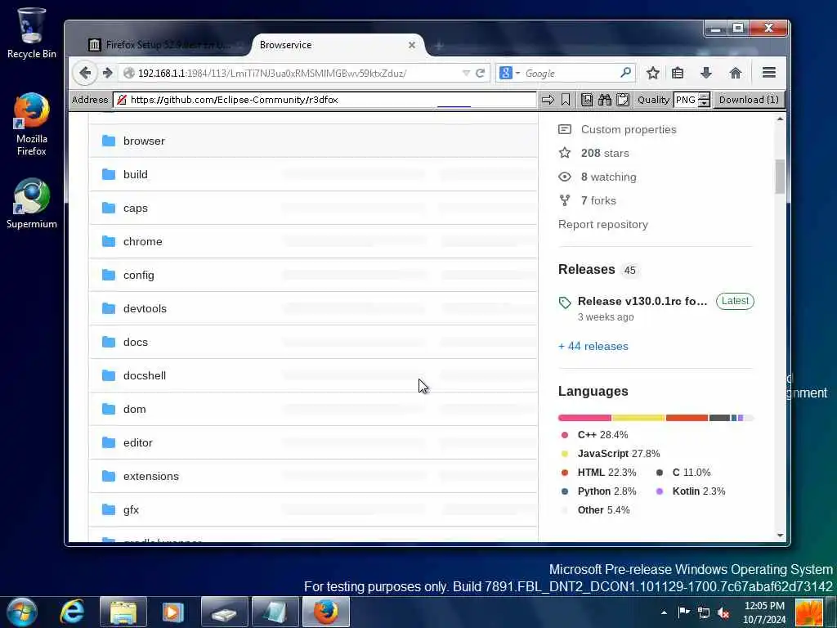Open the Firefox hamburger menu
This screenshot has height=628, width=837.
(x=768, y=73)
